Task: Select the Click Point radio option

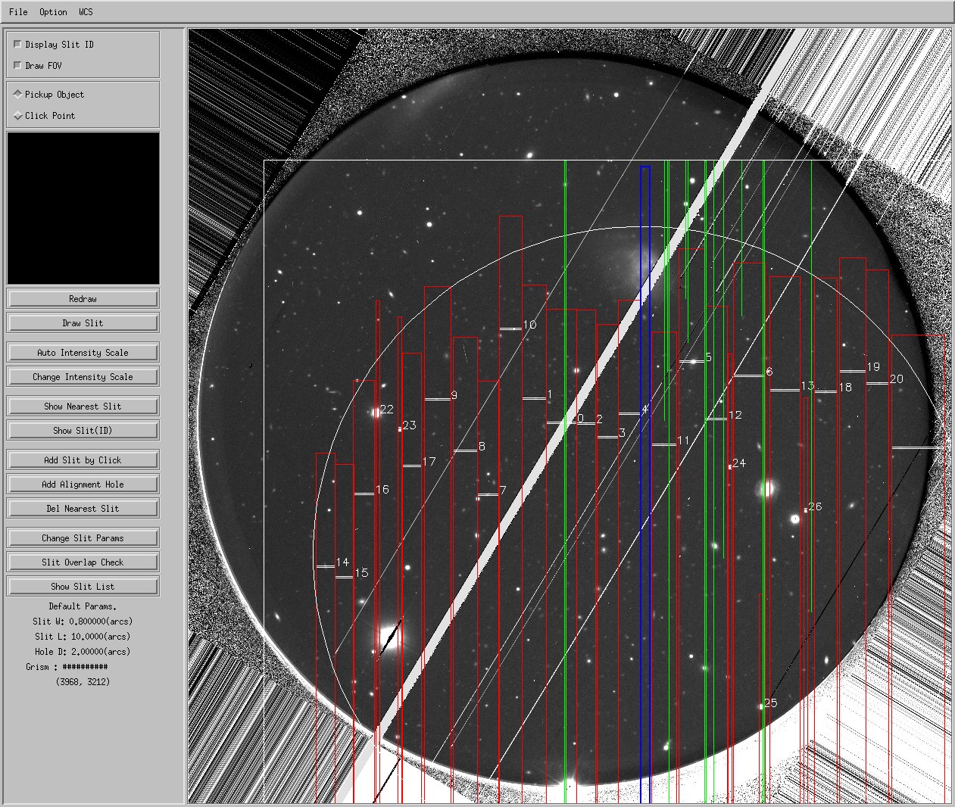Action: (18, 116)
